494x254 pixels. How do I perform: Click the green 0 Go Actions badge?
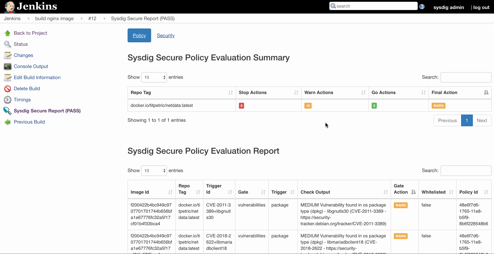click(374, 106)
